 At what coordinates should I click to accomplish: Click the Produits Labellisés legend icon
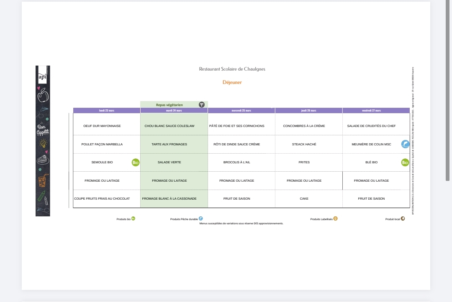coord(335,218)
